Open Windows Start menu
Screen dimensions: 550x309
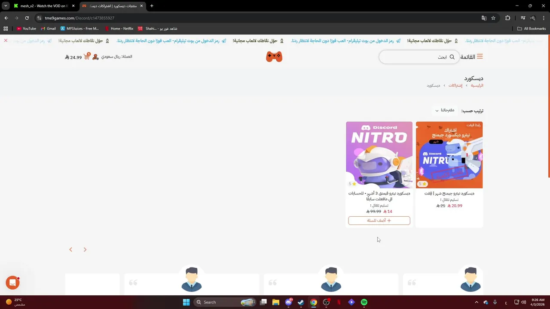click(186, 302)
